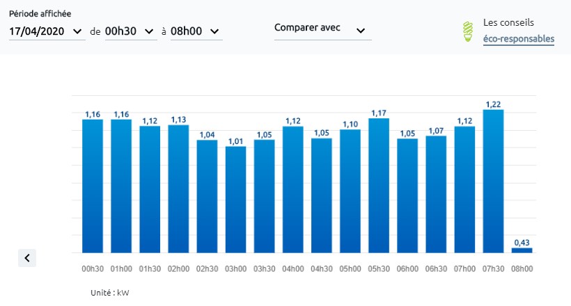This screenshot has height=306, width=571.
Task: Select the 01h30 bar in chart
Action: coord(150,189)
